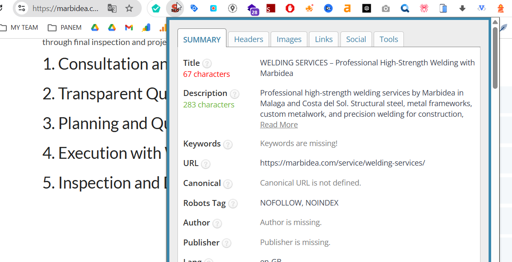The height and width of the screenshot is (262, 512).
Task: Open the MY TEAM bookmarks folder
Action: (20, 28)
